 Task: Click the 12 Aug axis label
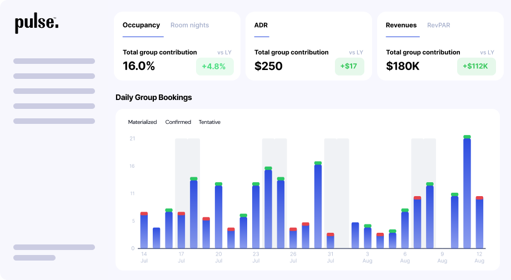(x=479, y=257)
